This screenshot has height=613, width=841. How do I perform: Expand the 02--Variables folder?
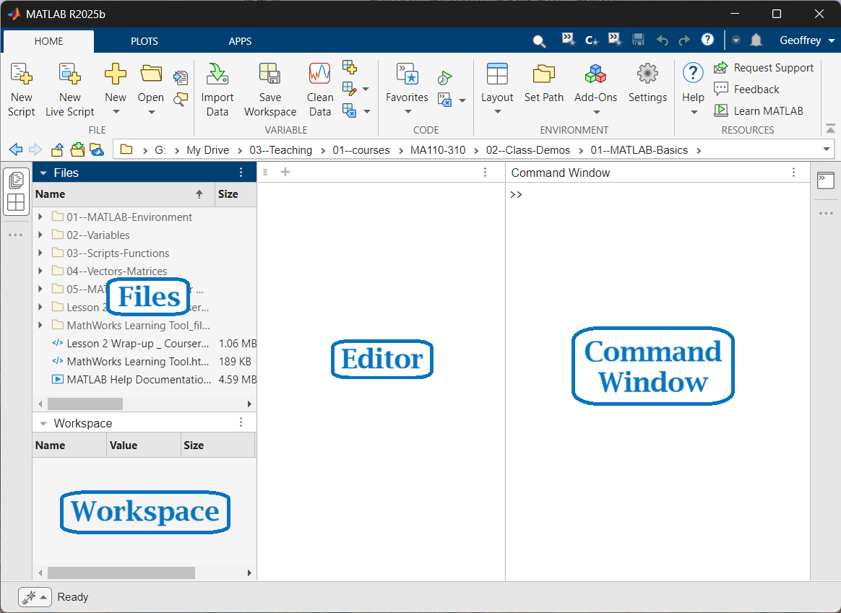tap(40, 235)
